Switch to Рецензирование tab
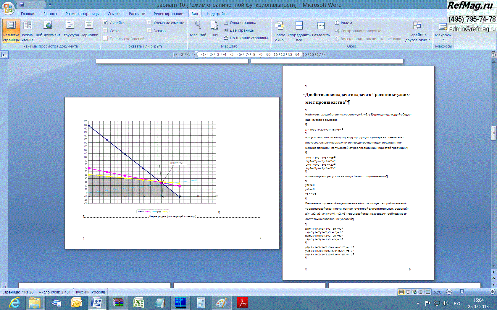The height and width of the screenshot is (310, 497). (x=168, y=14)
